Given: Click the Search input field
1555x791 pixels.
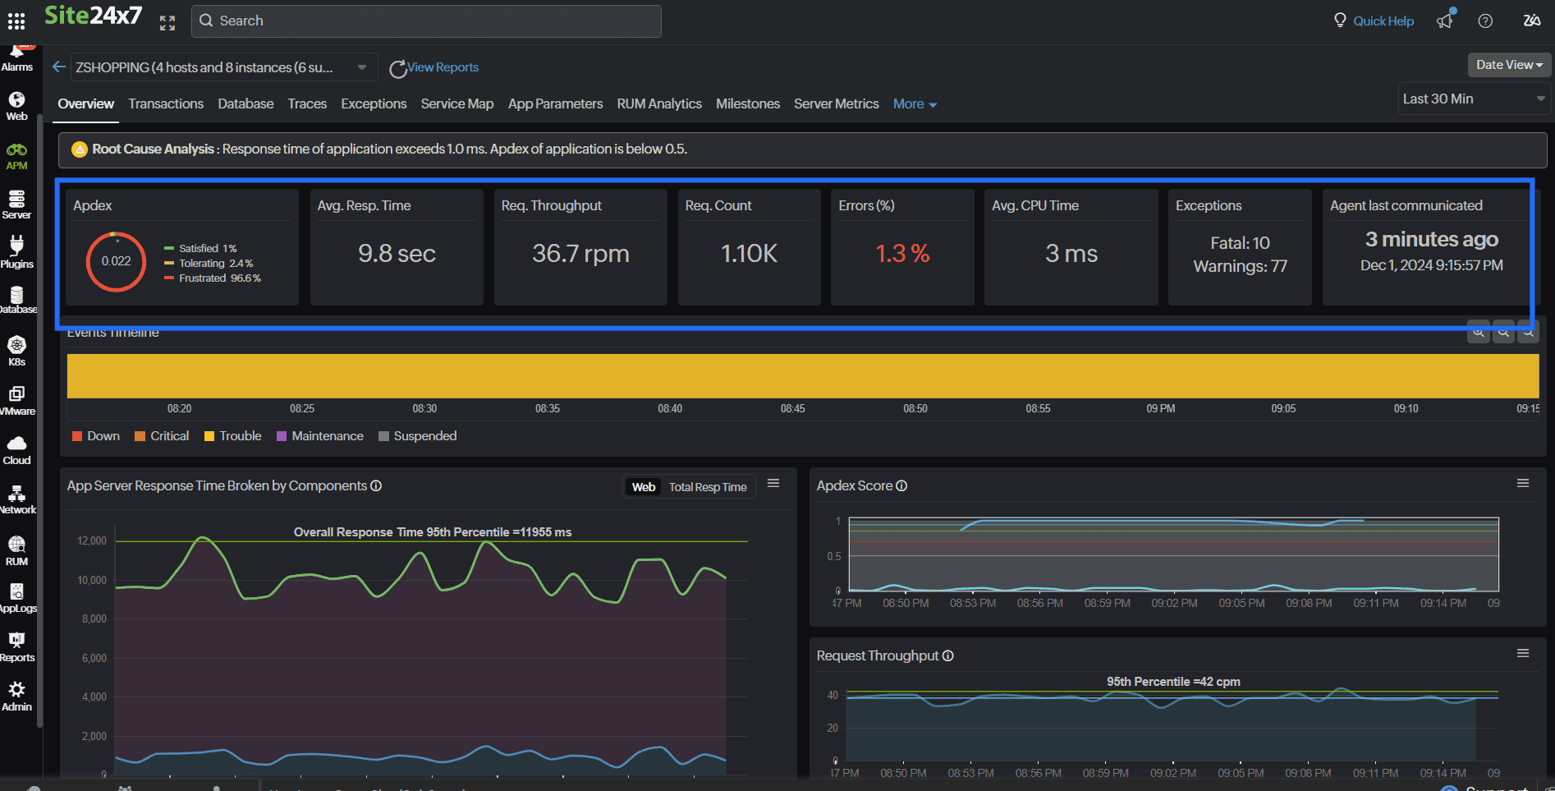Looking at the screenshot, I should coord(427,21).
